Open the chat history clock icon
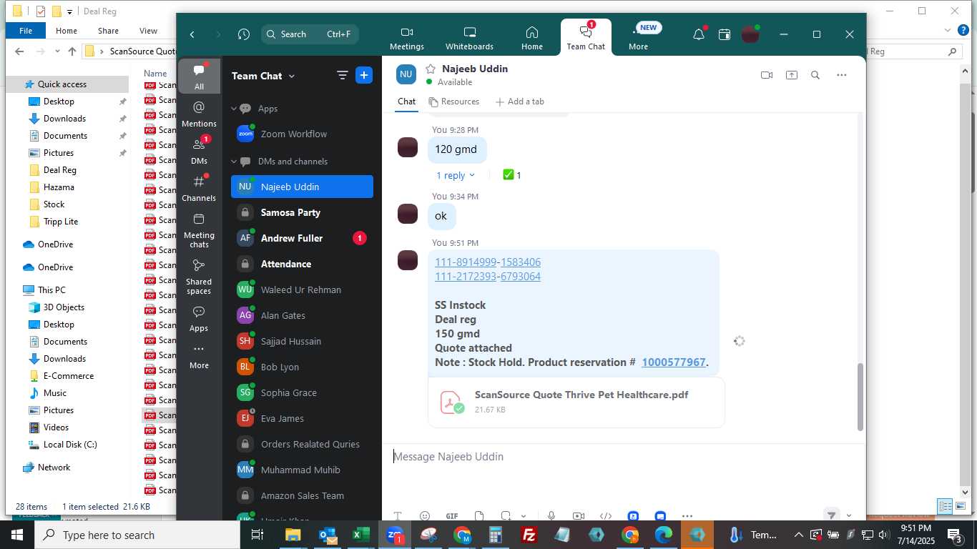Screen dimensions: 977x549 click(x=244, y=34)
